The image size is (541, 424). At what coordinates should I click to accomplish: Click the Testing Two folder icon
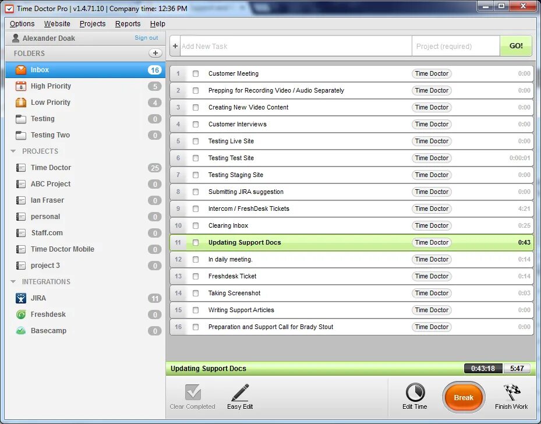coord(21,135)
